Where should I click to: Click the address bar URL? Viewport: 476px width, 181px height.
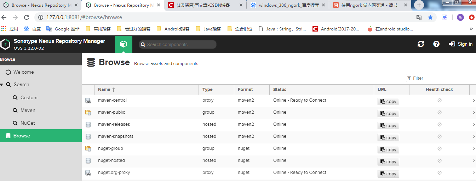(x=84, y=17)
